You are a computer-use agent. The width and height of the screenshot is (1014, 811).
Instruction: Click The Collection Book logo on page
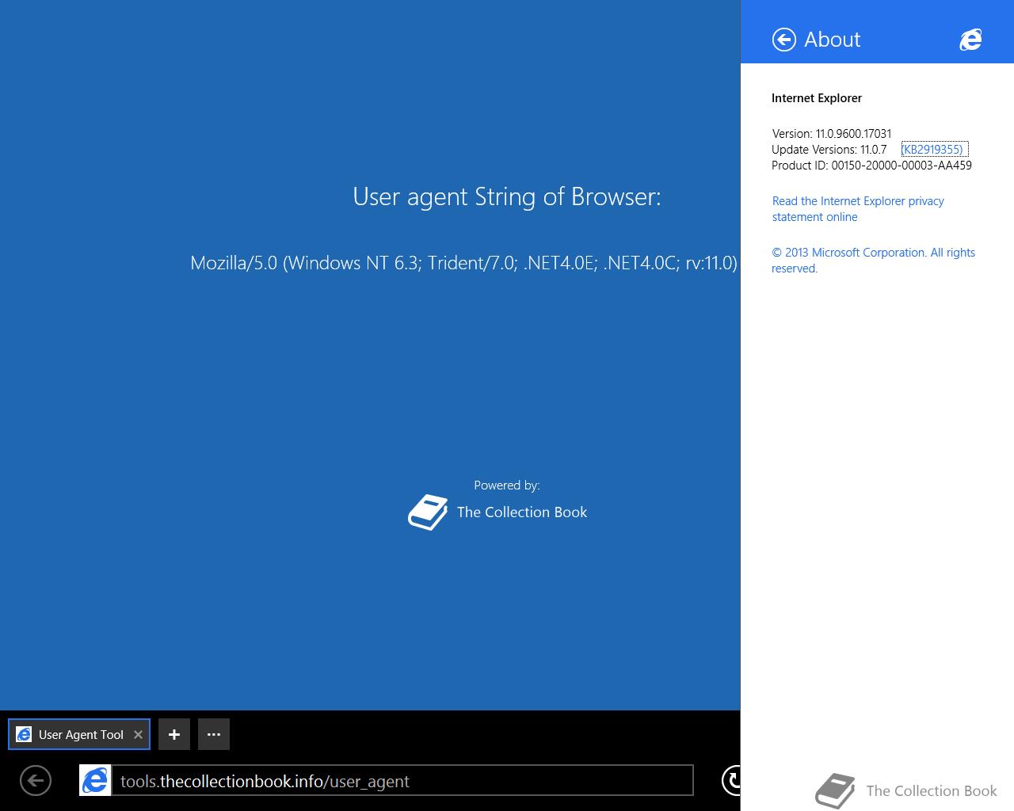(x=428, y=512)
